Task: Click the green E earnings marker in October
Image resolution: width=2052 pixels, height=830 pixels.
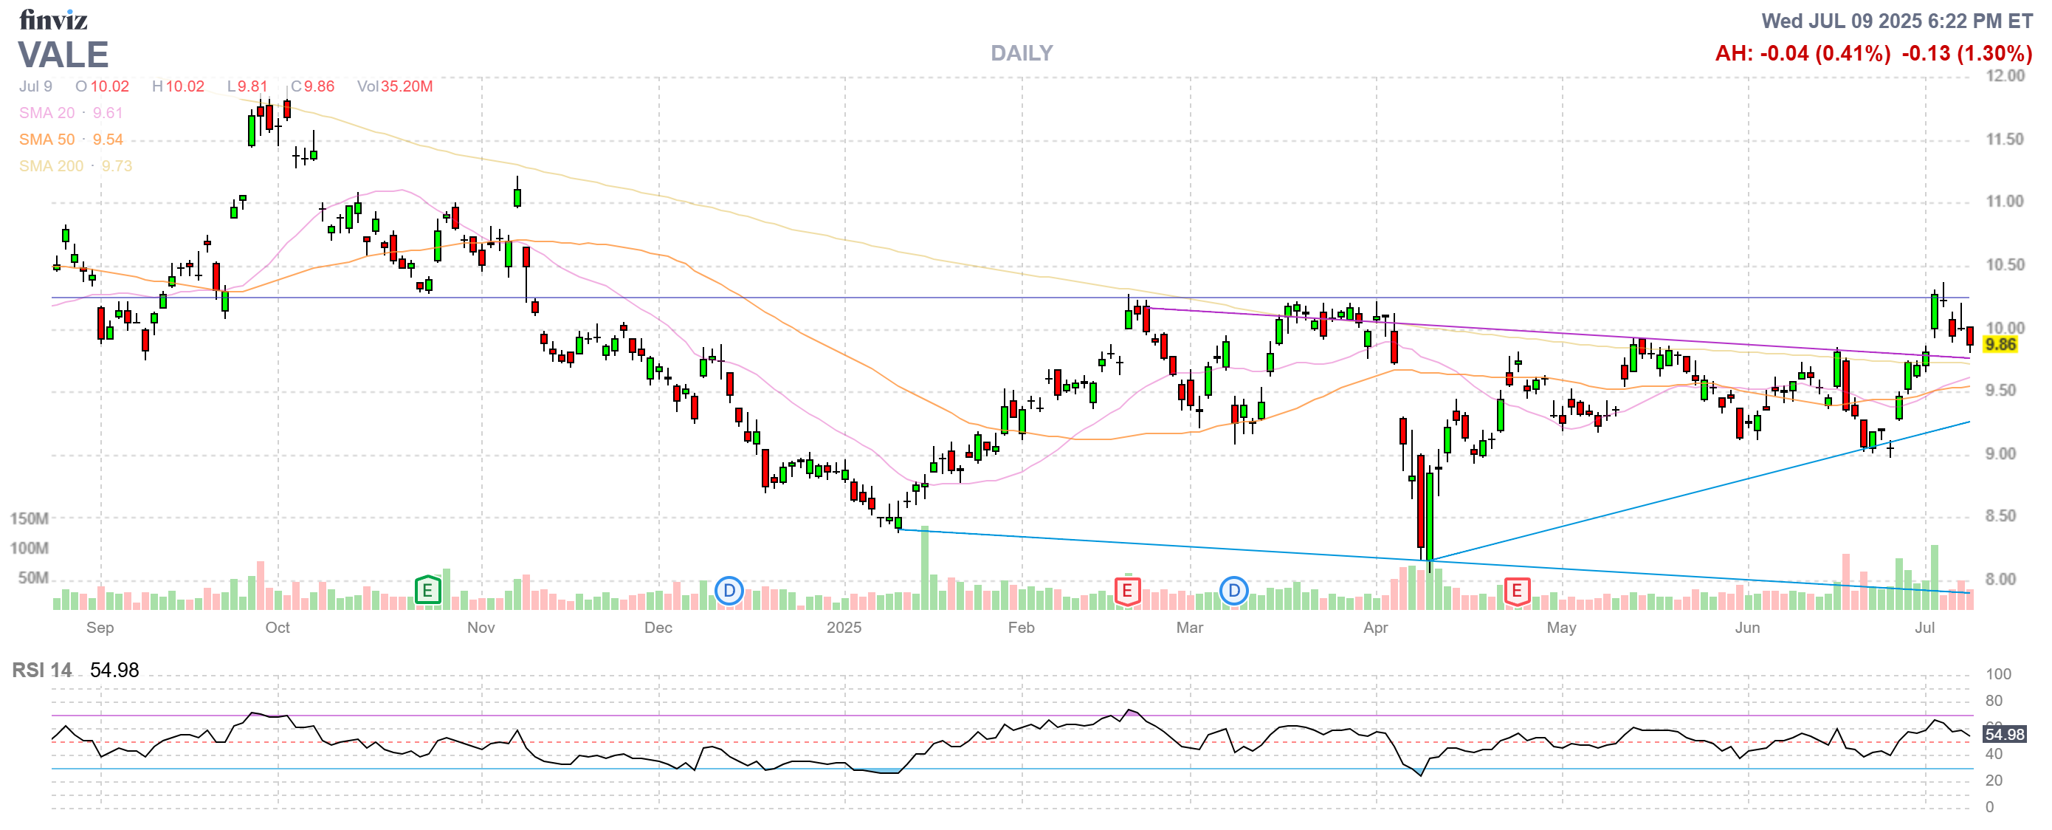Action: [x=428, y=590]
